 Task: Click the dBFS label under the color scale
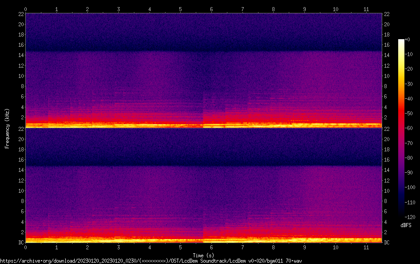click(406, 226)
